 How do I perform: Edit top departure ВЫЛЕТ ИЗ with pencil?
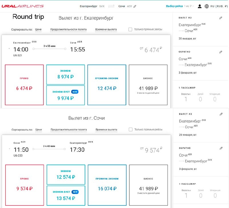pos(221,18)
